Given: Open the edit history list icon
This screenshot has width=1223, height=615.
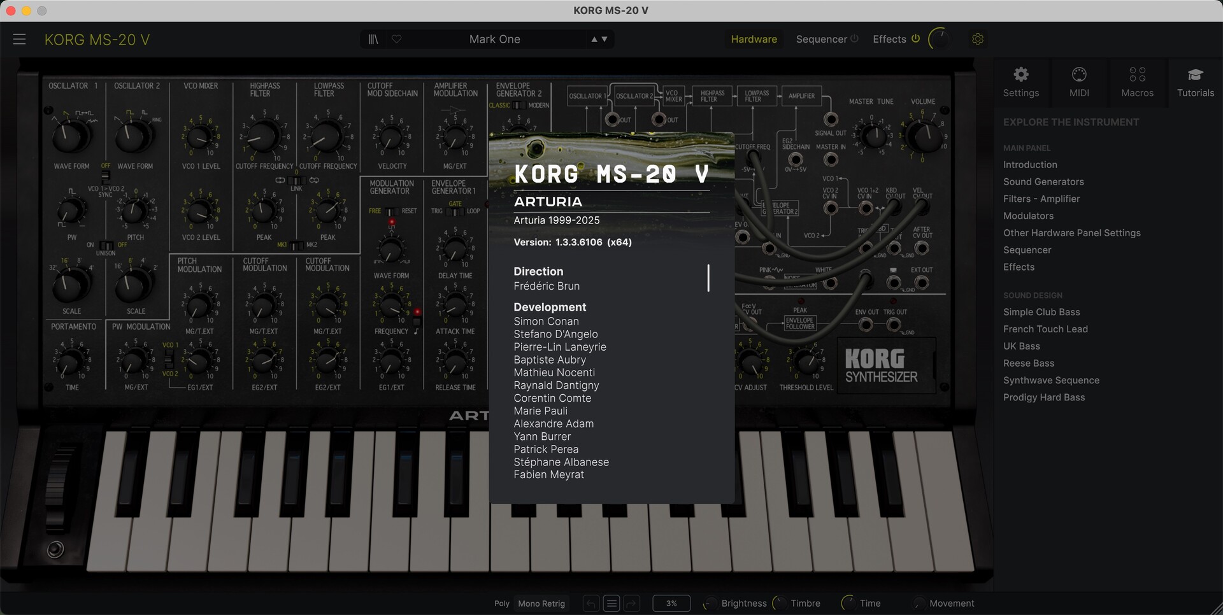Looking at the screenshot, I should pos(611,604).
